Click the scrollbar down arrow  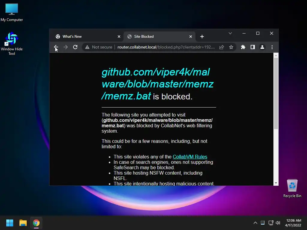click(x=276, y=183)
